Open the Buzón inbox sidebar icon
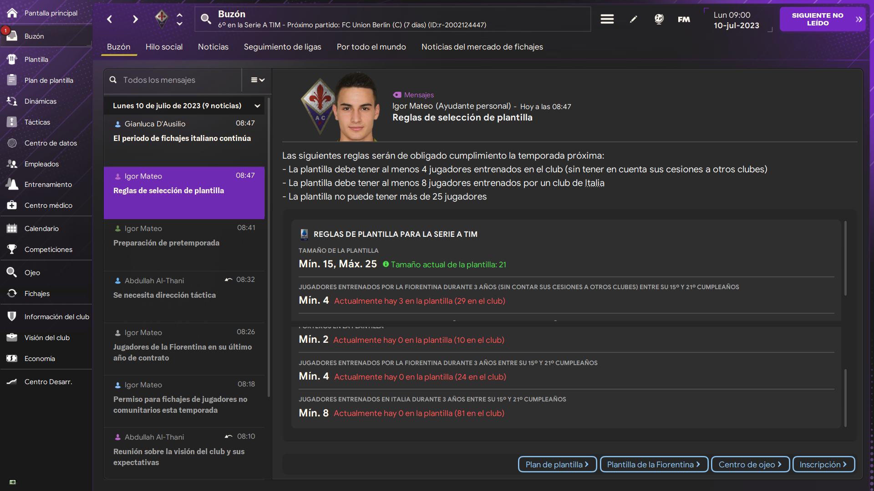The height and width of the screenshot is (491, 874). click(12, 36)
